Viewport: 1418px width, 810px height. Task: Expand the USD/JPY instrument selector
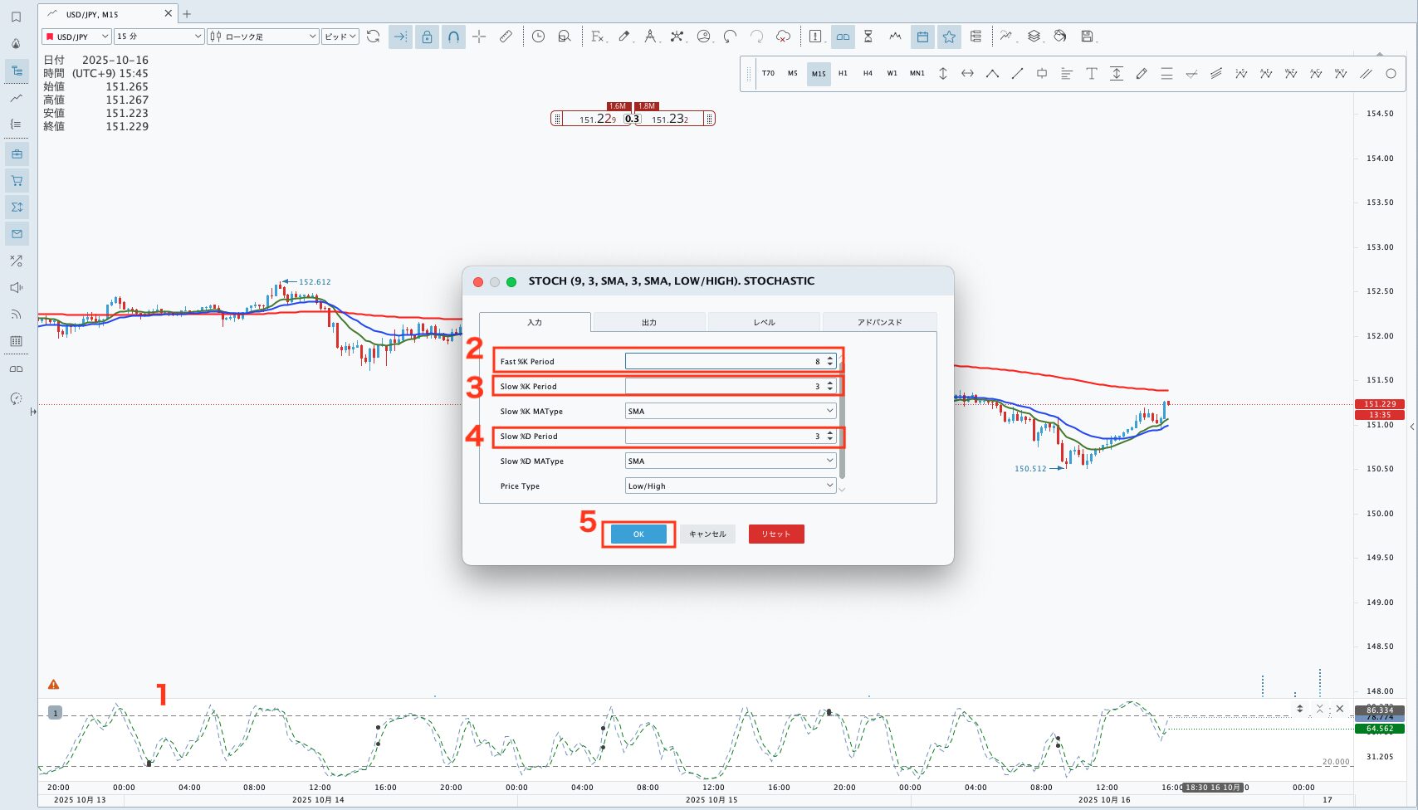coord(76,37)
